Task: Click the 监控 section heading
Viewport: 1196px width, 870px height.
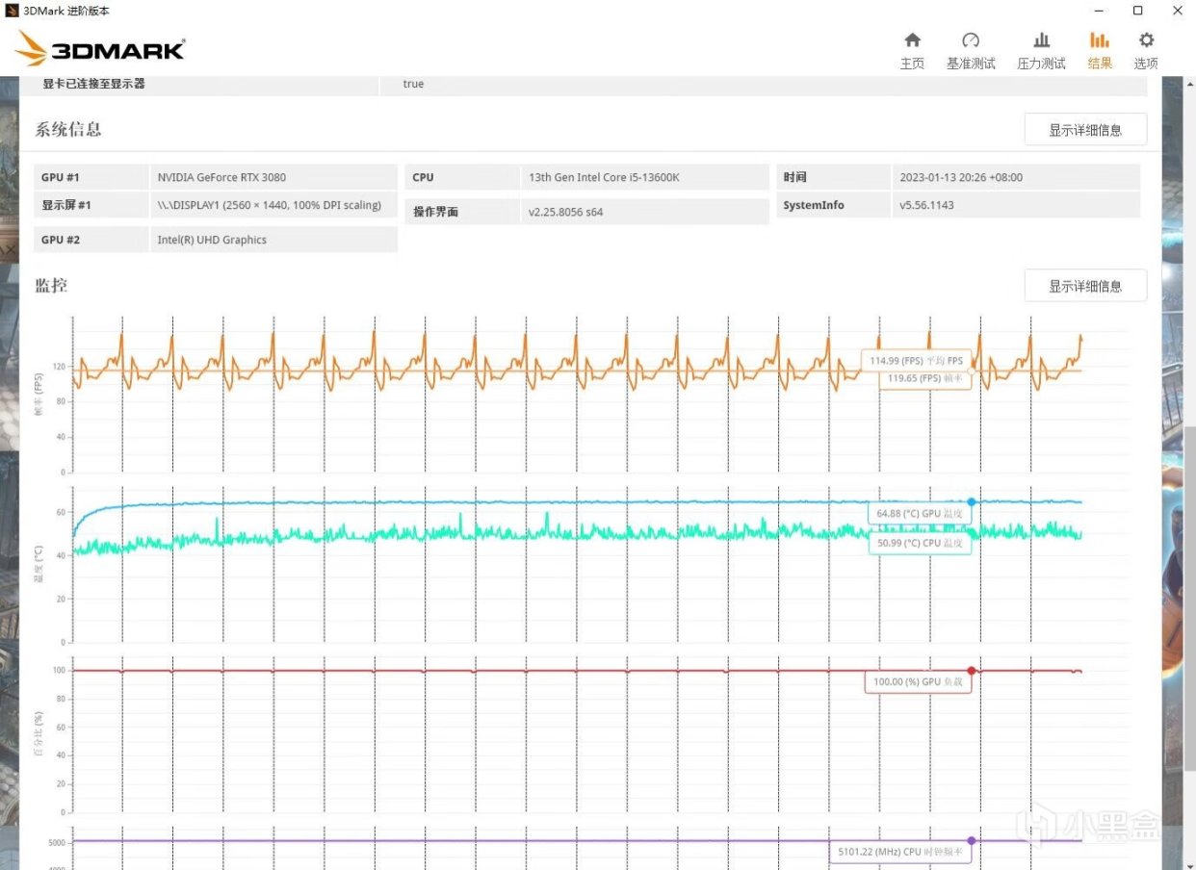Action: click(51, 285)
